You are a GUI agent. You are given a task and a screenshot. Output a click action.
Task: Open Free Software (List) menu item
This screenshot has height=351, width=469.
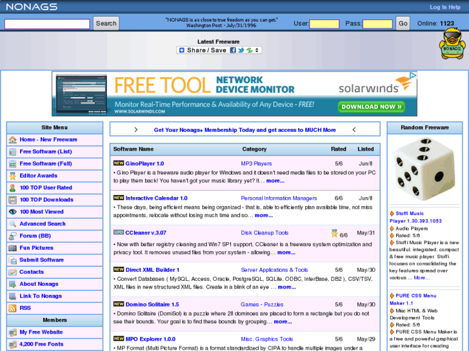tap(46, 151)
